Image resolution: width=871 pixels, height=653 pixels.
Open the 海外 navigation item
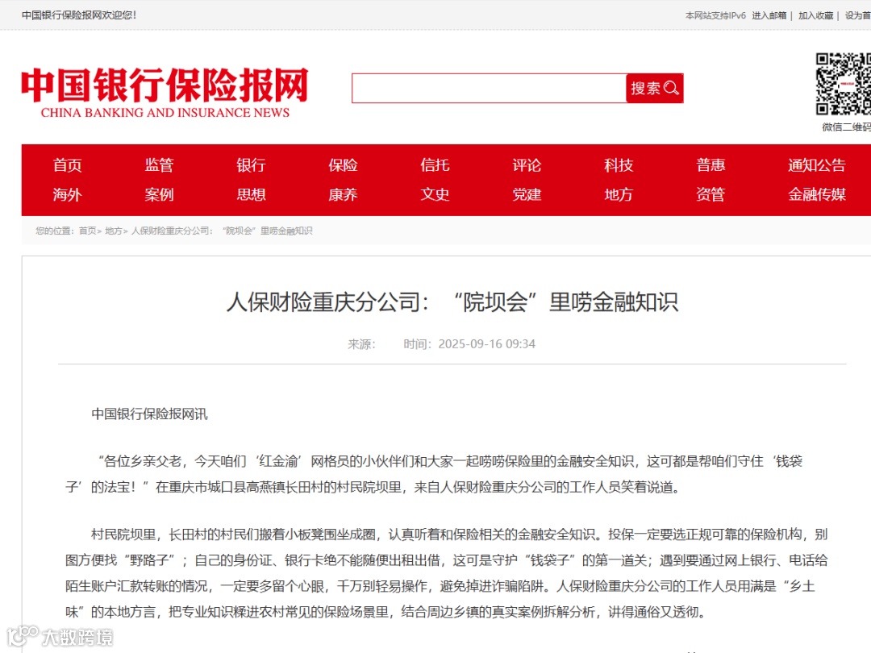tap(67, 194)
